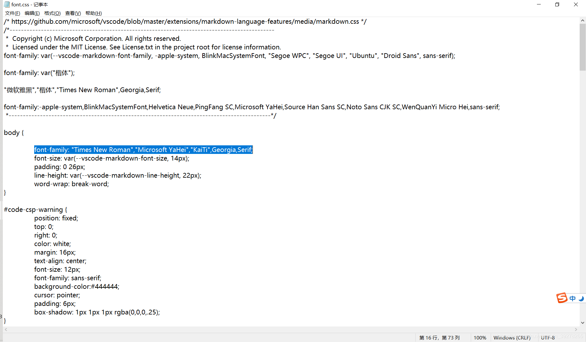Minimize the Notepad window
Image resolution: width=586 pixels, height=342 pixels.
click(539, 4)
